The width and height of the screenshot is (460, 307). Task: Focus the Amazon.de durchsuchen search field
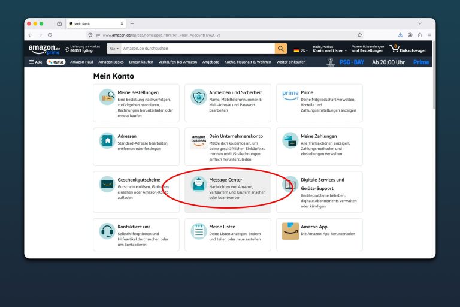click(198, 49)
